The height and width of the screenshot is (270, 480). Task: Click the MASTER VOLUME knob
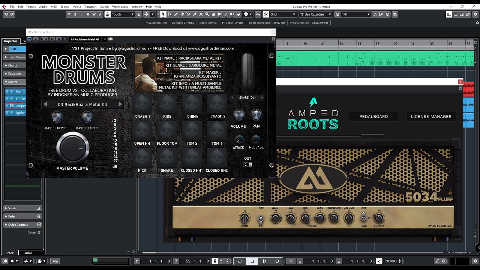click(x=73, y=148)
